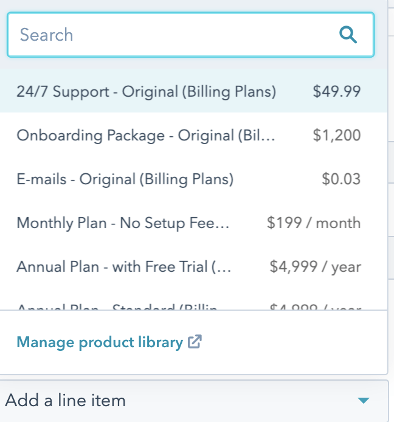Viewport: 394px width, 422px height.
Task: Choose the Onboarding Package - Original option
Action: tap(146, 136)
